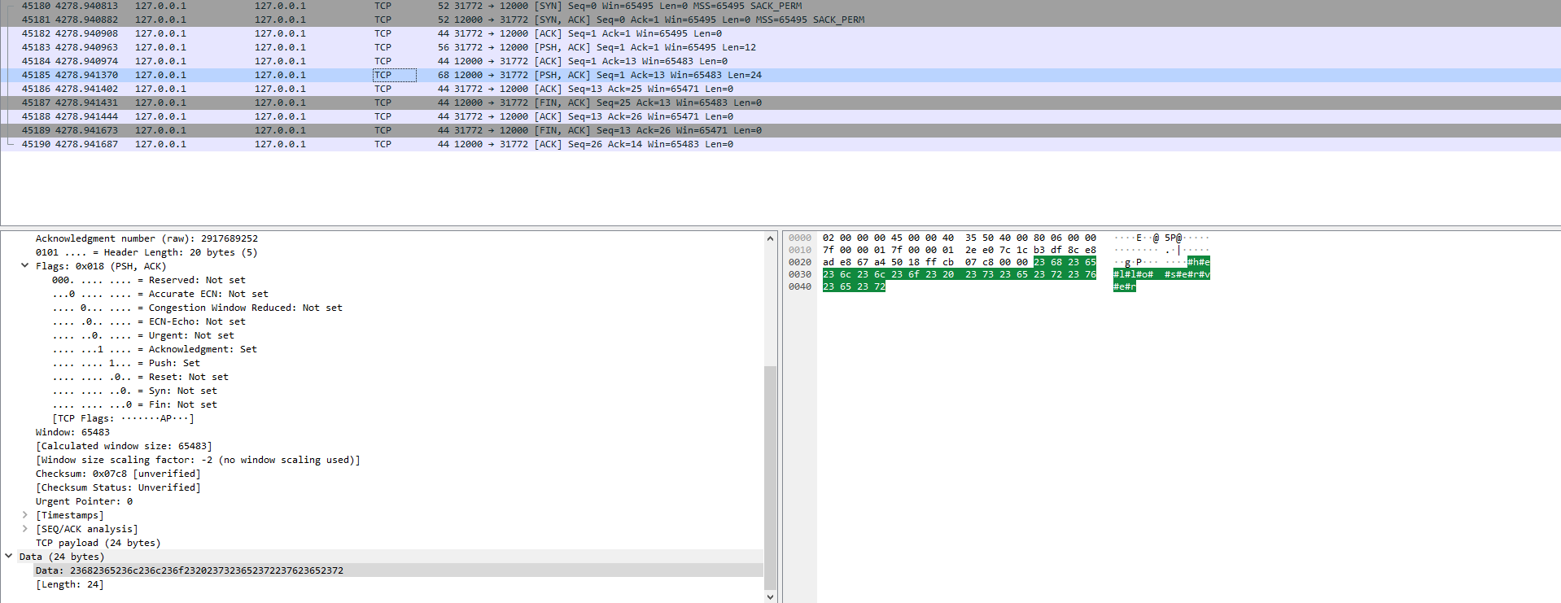Image resolution: width=1561 pixels, height=603 pixels.
Task: Select the TCP payload (24 bytes) line
Action: [x=98, y=543]
